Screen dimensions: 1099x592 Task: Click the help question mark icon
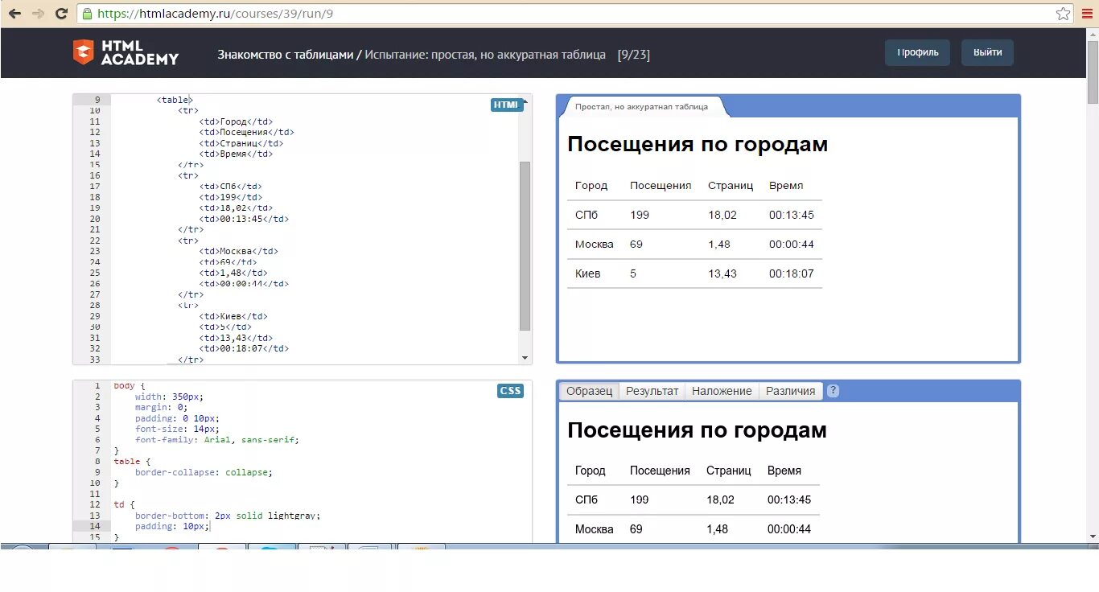(833, 391)
